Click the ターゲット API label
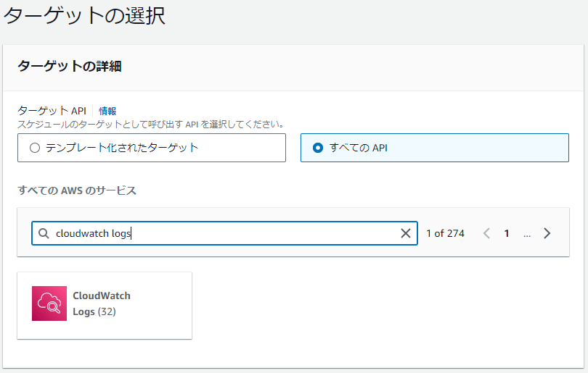The width and height of the screenshot is (588, 373). click(52, 111)
